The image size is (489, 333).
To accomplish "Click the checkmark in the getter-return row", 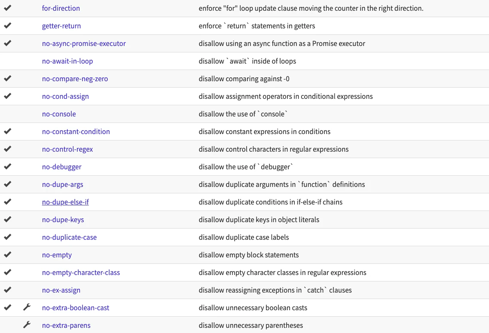I will (x=7, y=26).
